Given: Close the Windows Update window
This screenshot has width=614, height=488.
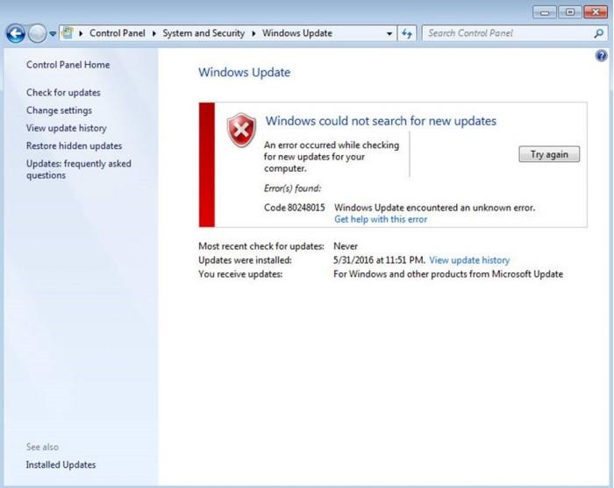Looking at the screenshot, I should tap(596, 12).
